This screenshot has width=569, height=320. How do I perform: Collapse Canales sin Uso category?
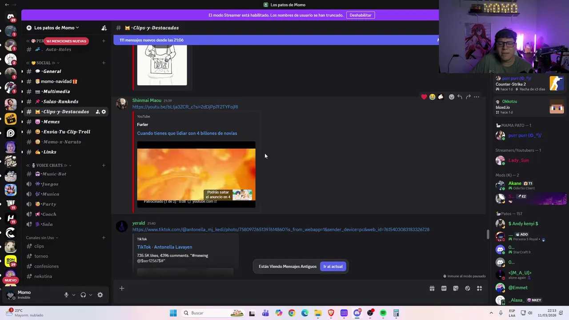tap(42, 238)
